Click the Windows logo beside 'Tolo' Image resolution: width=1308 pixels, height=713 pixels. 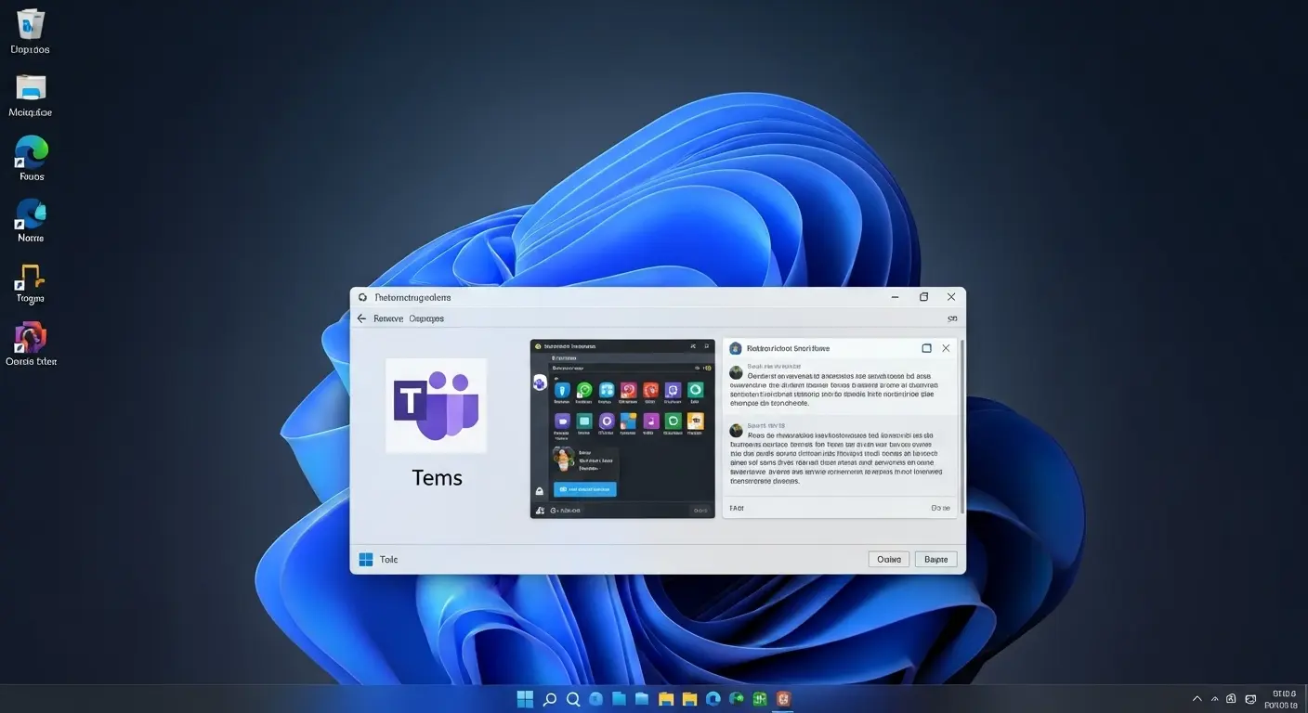[366, 560]
